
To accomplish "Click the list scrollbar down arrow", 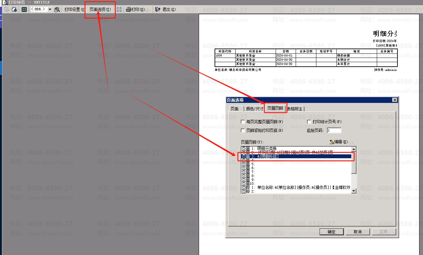I will click(354, 191).
